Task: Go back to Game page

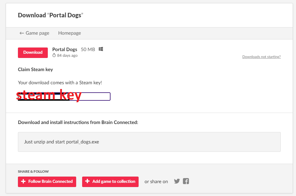Action: (34, 33)
